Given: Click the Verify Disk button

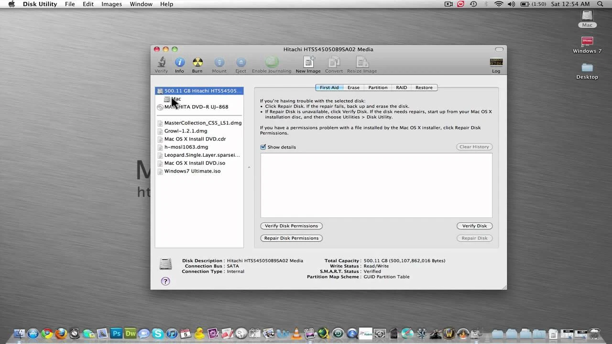Looking at the screenshot, I should pos(474,226).
